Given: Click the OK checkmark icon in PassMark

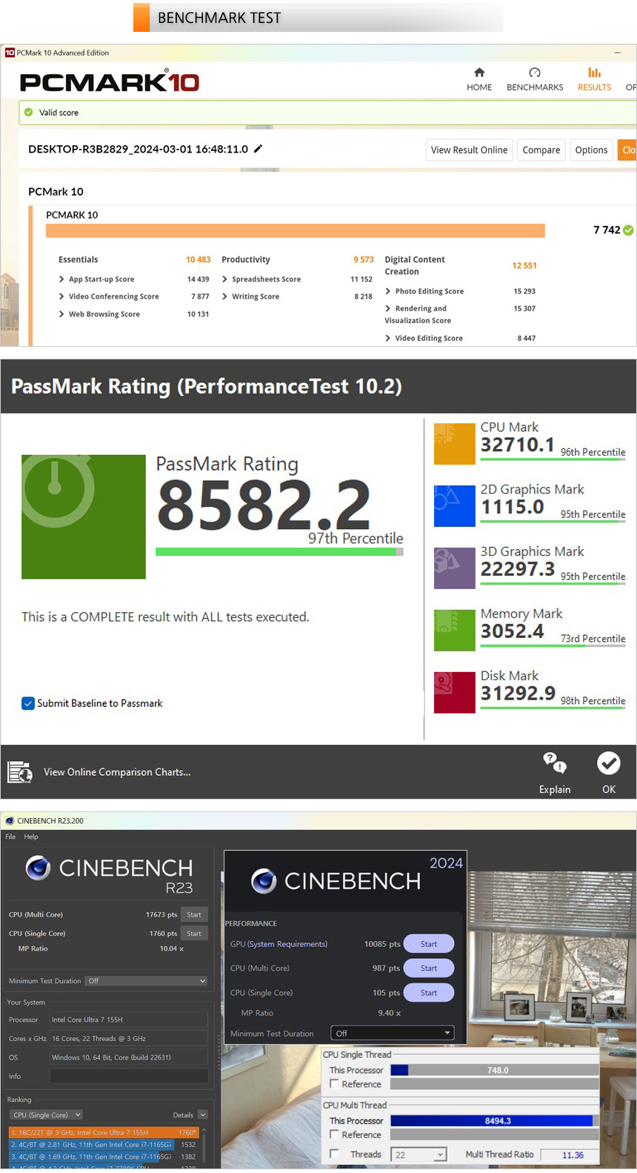Looking at the screenshot, I should click(x=609, y=762).
